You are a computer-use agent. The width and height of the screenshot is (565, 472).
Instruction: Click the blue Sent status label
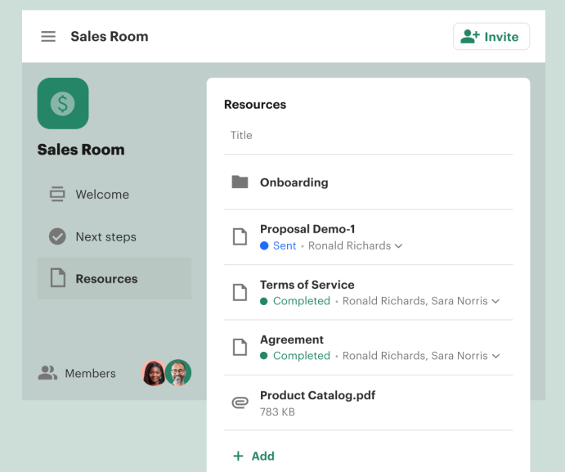coord(285,245)
